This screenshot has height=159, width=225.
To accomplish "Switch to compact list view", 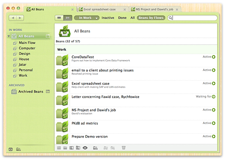I will (x=59, y=18).
